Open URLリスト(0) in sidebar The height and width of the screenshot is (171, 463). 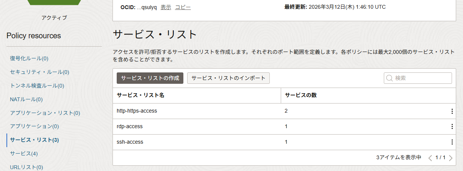tap(27, 167)
